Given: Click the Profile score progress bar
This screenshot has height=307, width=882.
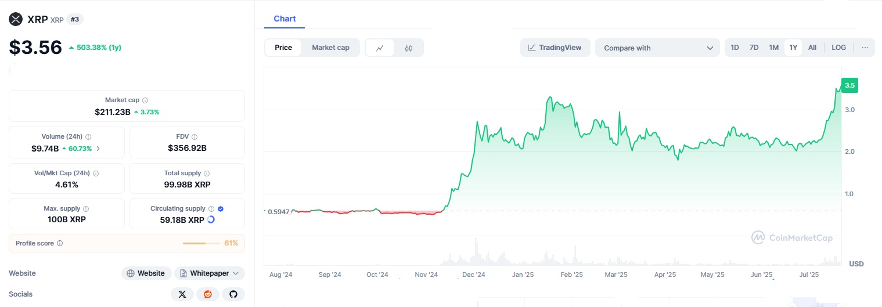Looking at the screenshot, I should point(201,243).
